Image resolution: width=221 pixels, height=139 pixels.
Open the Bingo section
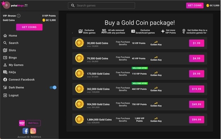tap(13, 58)
